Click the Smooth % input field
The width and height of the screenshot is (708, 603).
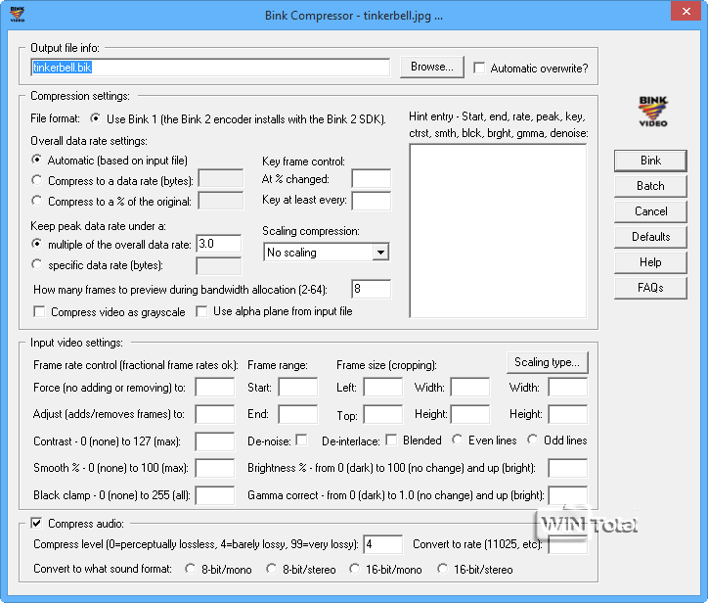215,468
